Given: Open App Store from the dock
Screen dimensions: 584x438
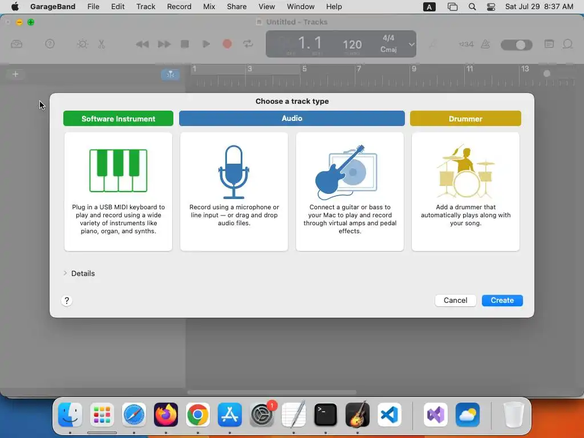Looking at the screenshot, I should 230,415.
